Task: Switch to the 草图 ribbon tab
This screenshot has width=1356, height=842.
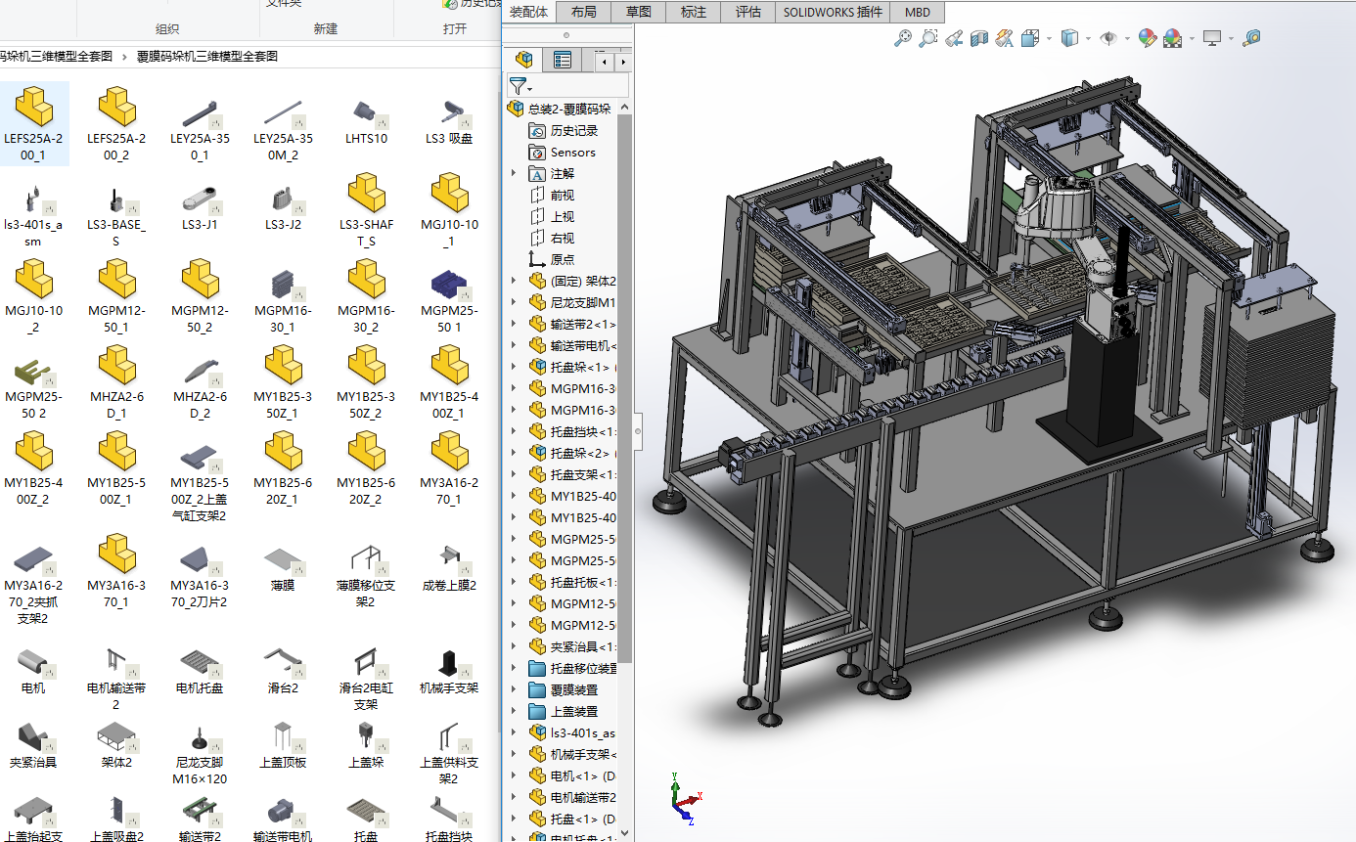Action: coord(639,12)
